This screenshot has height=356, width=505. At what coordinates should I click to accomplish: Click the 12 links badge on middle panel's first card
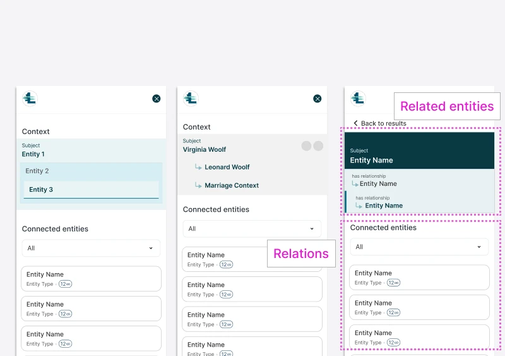click(x=226, y=265)
